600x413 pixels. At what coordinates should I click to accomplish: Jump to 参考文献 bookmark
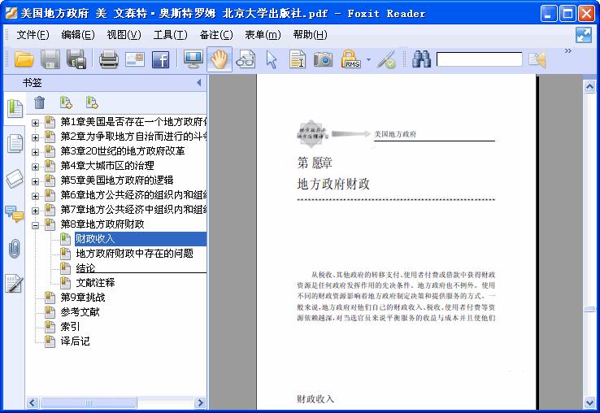80,312
